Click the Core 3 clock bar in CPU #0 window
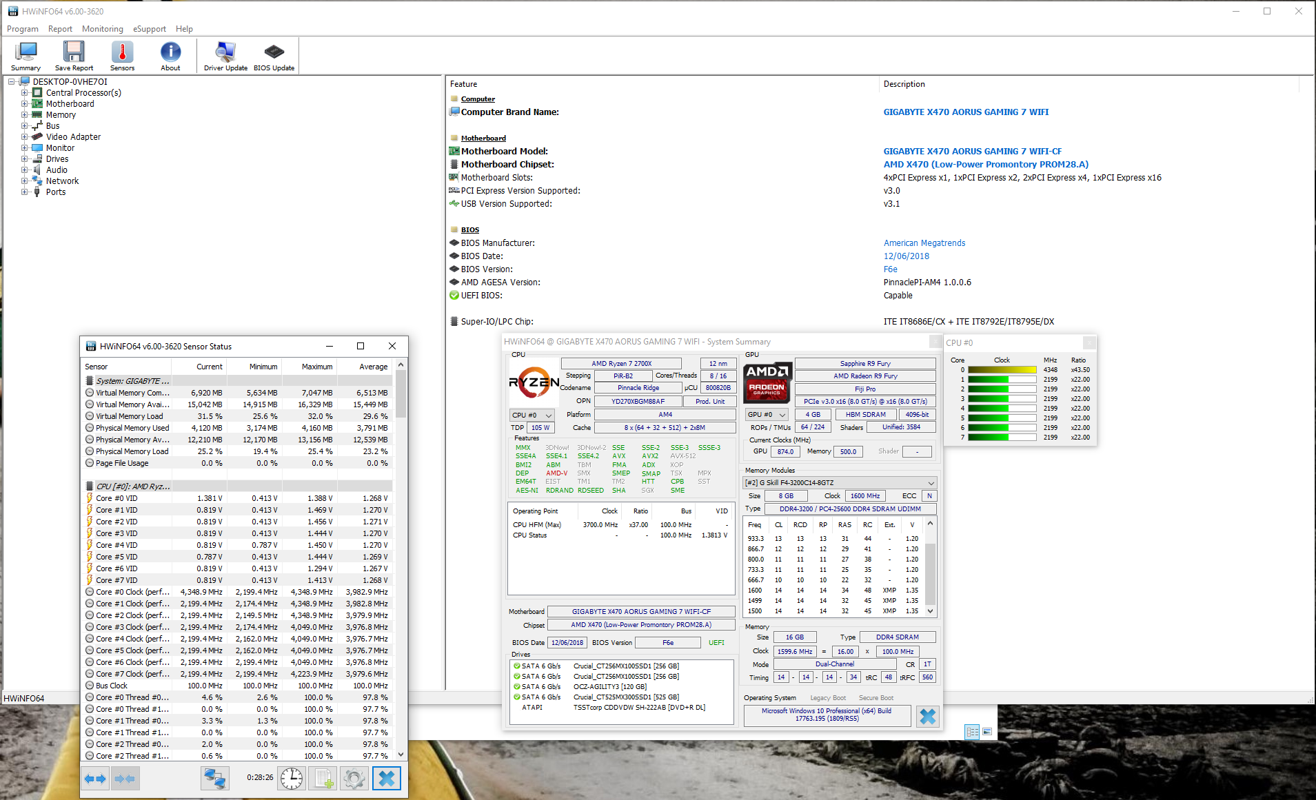This screenshot has width=1316, height=800. [1002, 399]
